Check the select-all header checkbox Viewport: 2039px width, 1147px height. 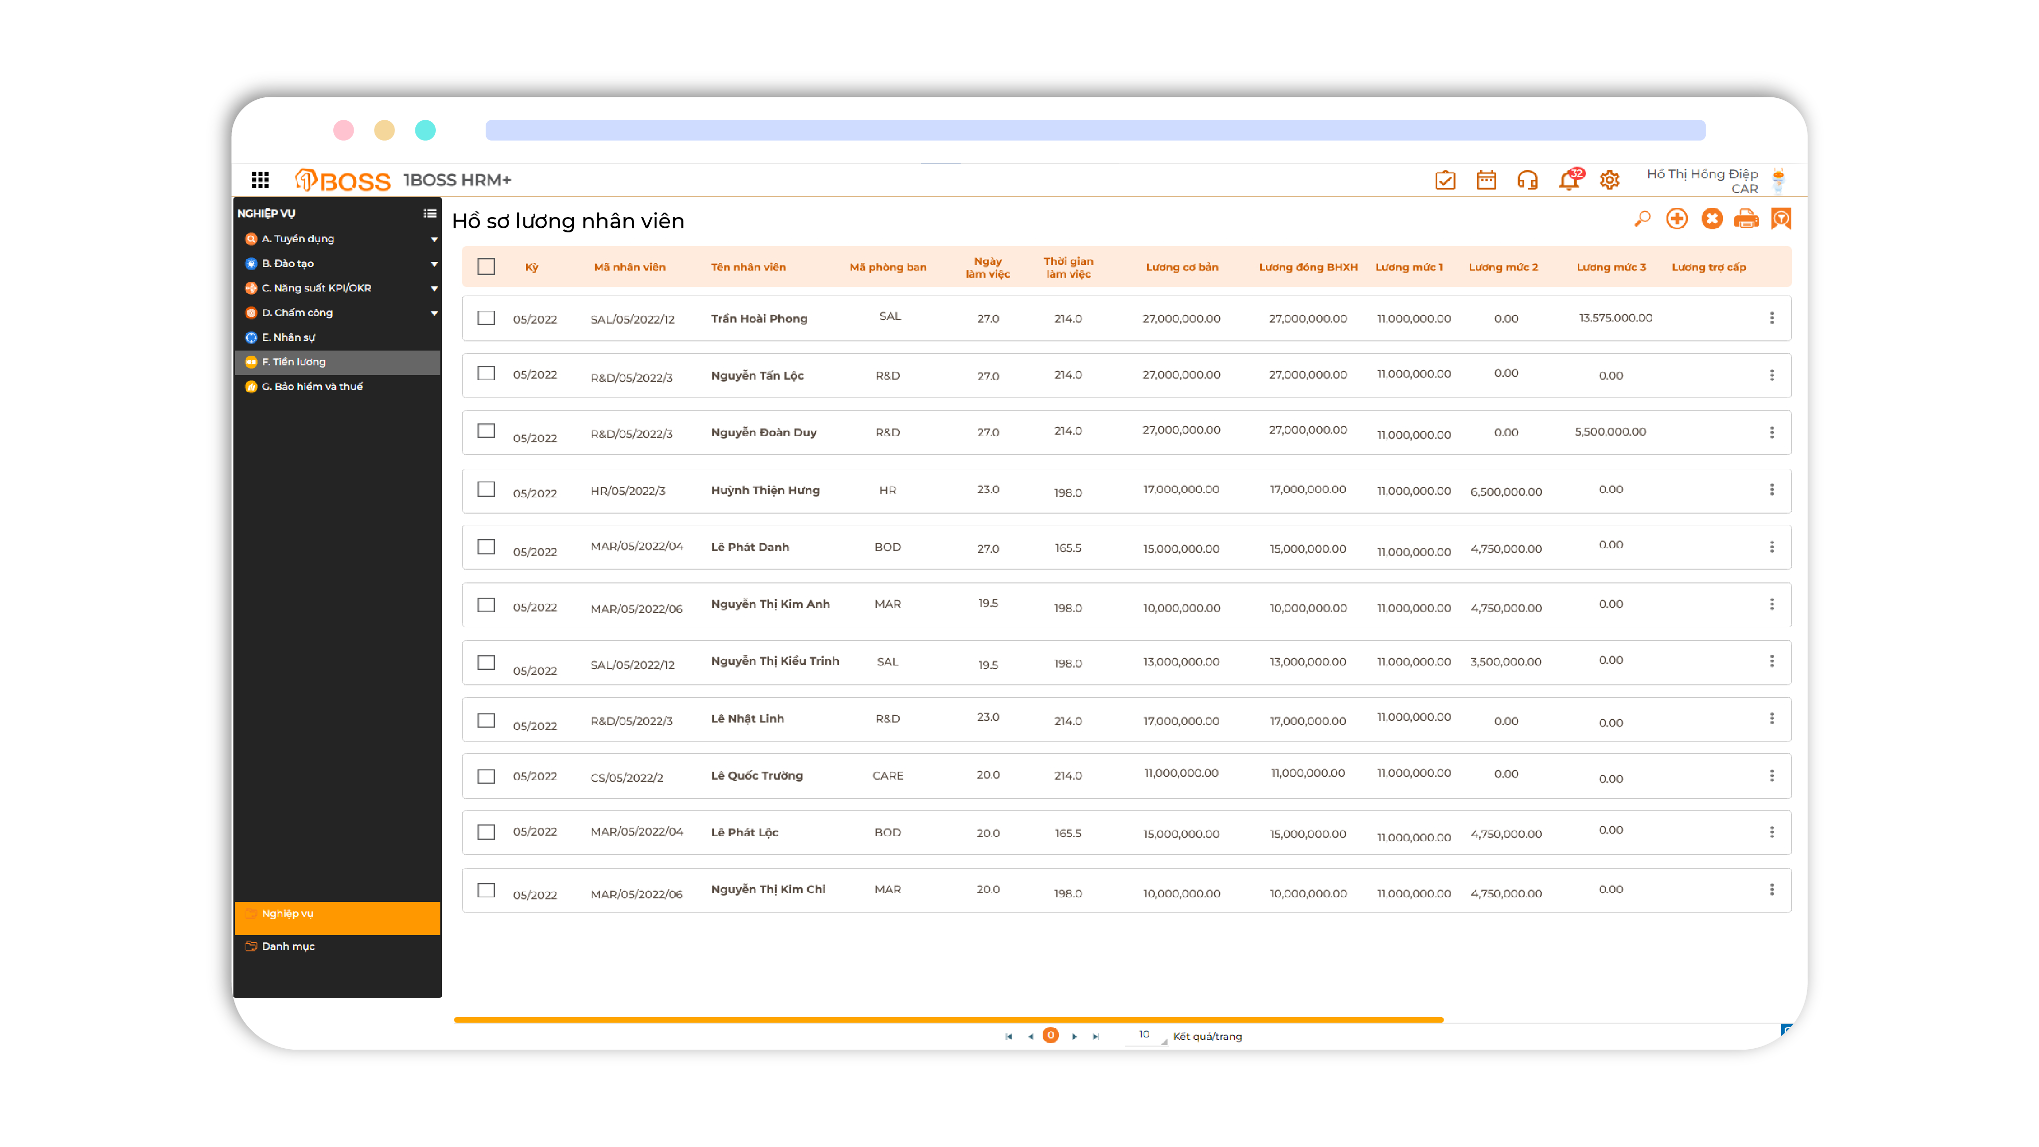pos(486,267)
